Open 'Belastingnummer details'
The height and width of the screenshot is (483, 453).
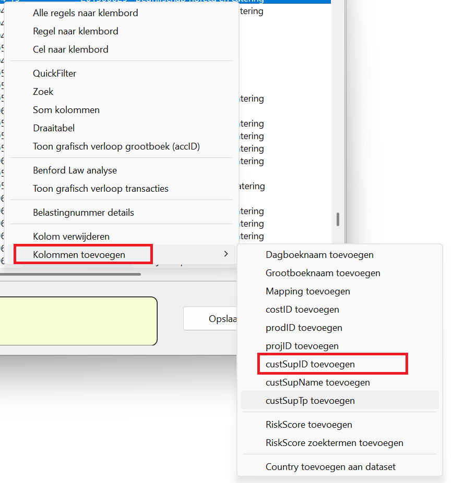[83, 213]
